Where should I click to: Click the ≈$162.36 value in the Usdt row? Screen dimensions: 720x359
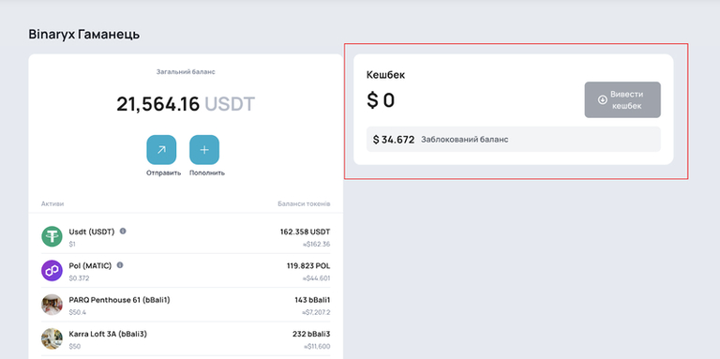[x=316, y=245]
